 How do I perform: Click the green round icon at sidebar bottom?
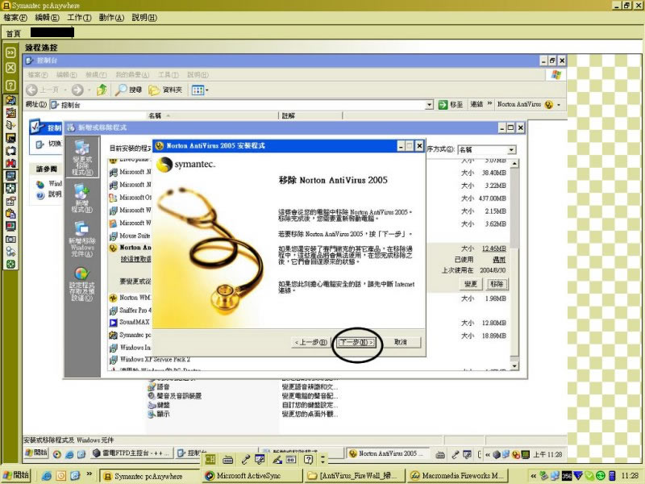click(10, 265)
